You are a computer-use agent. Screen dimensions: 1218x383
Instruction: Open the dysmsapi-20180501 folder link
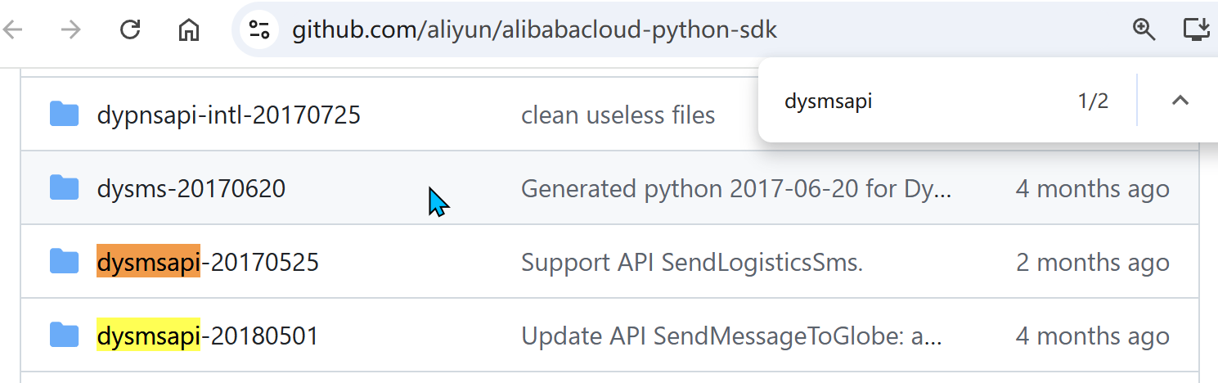208,336
